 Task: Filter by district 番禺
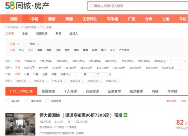click(x=40, y=50)
